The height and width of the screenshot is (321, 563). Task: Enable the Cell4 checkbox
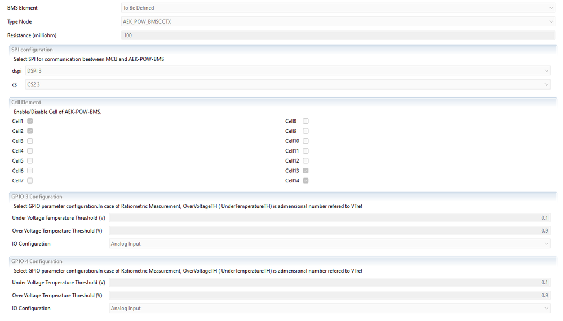(30, 151)
